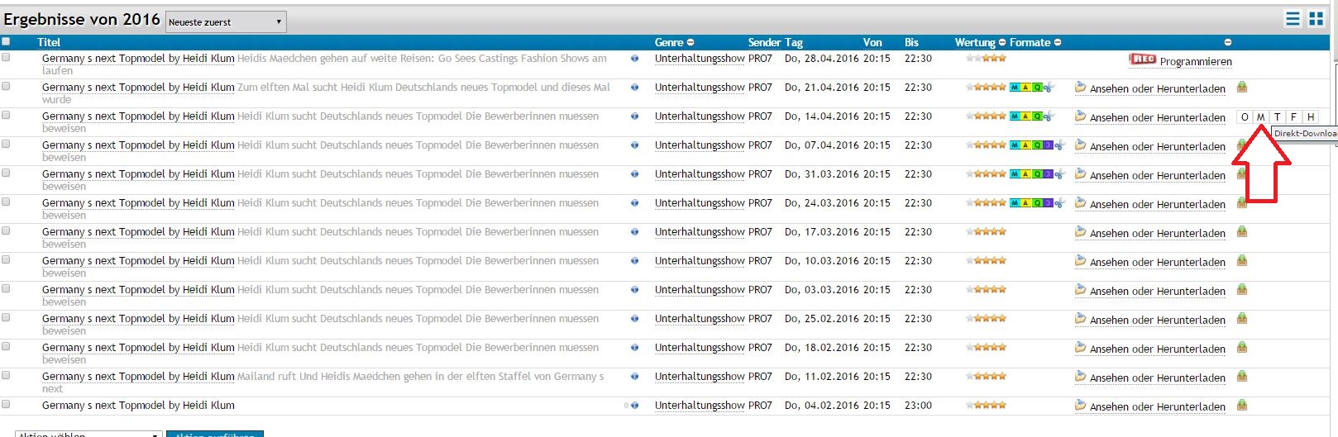This screenshot has width=1338, height=437.
Task: Click scissors cutlist icon in 14.04.2016 row
Action: coord(1049,116)
